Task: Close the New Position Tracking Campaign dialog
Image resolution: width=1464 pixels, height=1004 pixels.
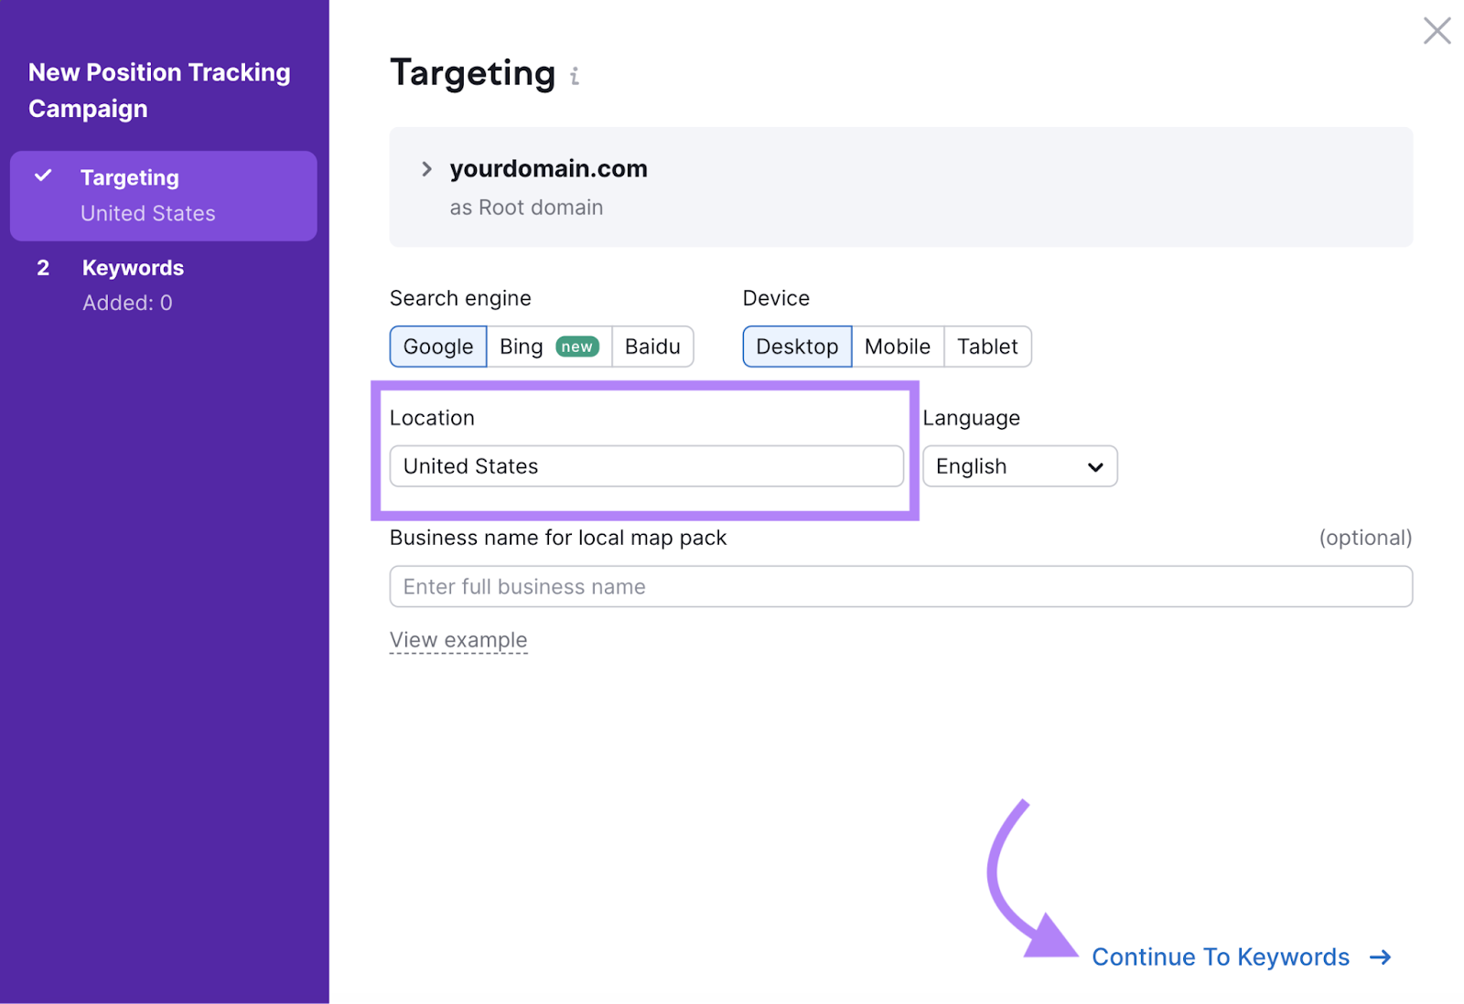Action: tap(1437, 30)
